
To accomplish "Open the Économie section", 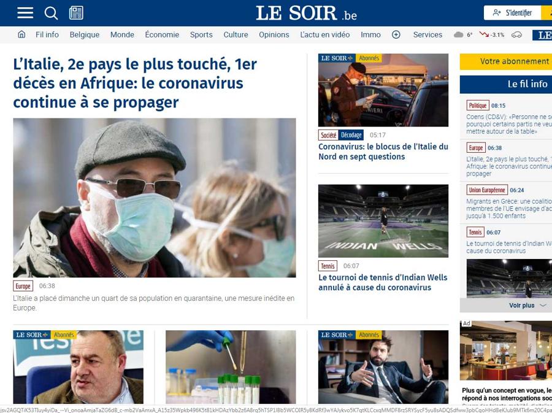I will (162, 34).
